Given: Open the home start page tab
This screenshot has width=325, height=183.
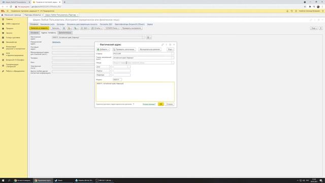Looking at the screenshot, I should click(x=11, y=15).
